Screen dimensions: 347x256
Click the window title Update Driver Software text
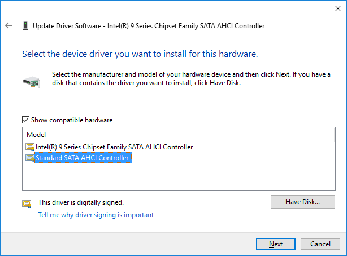tap(148, 26)
